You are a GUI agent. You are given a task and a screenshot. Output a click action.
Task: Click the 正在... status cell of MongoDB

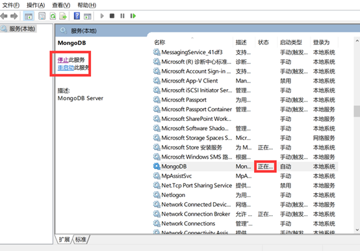pyautogui.click(x=265, y=166)
